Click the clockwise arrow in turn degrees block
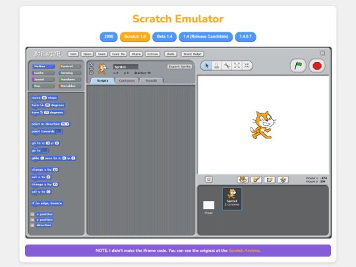Image resolution: width=356 pixels, height=267 pixels. coord(42,105)
